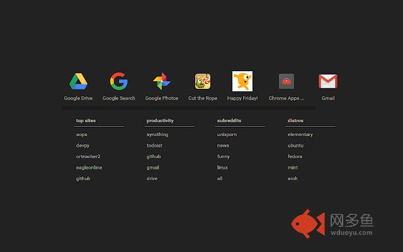Open the syncthing link
The height and width of the screenshot is (252, 403).
157,134
